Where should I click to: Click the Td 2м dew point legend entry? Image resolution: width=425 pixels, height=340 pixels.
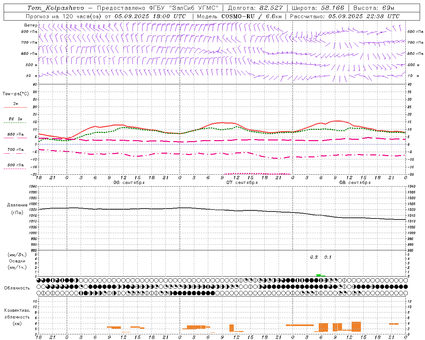click(15, 119)
